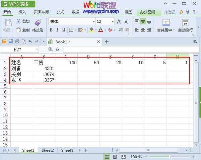Click the Cut (剪切) scissors icon
Image resolution: width=201 pixels, height=160 pixels.
[x=18, y=21]
